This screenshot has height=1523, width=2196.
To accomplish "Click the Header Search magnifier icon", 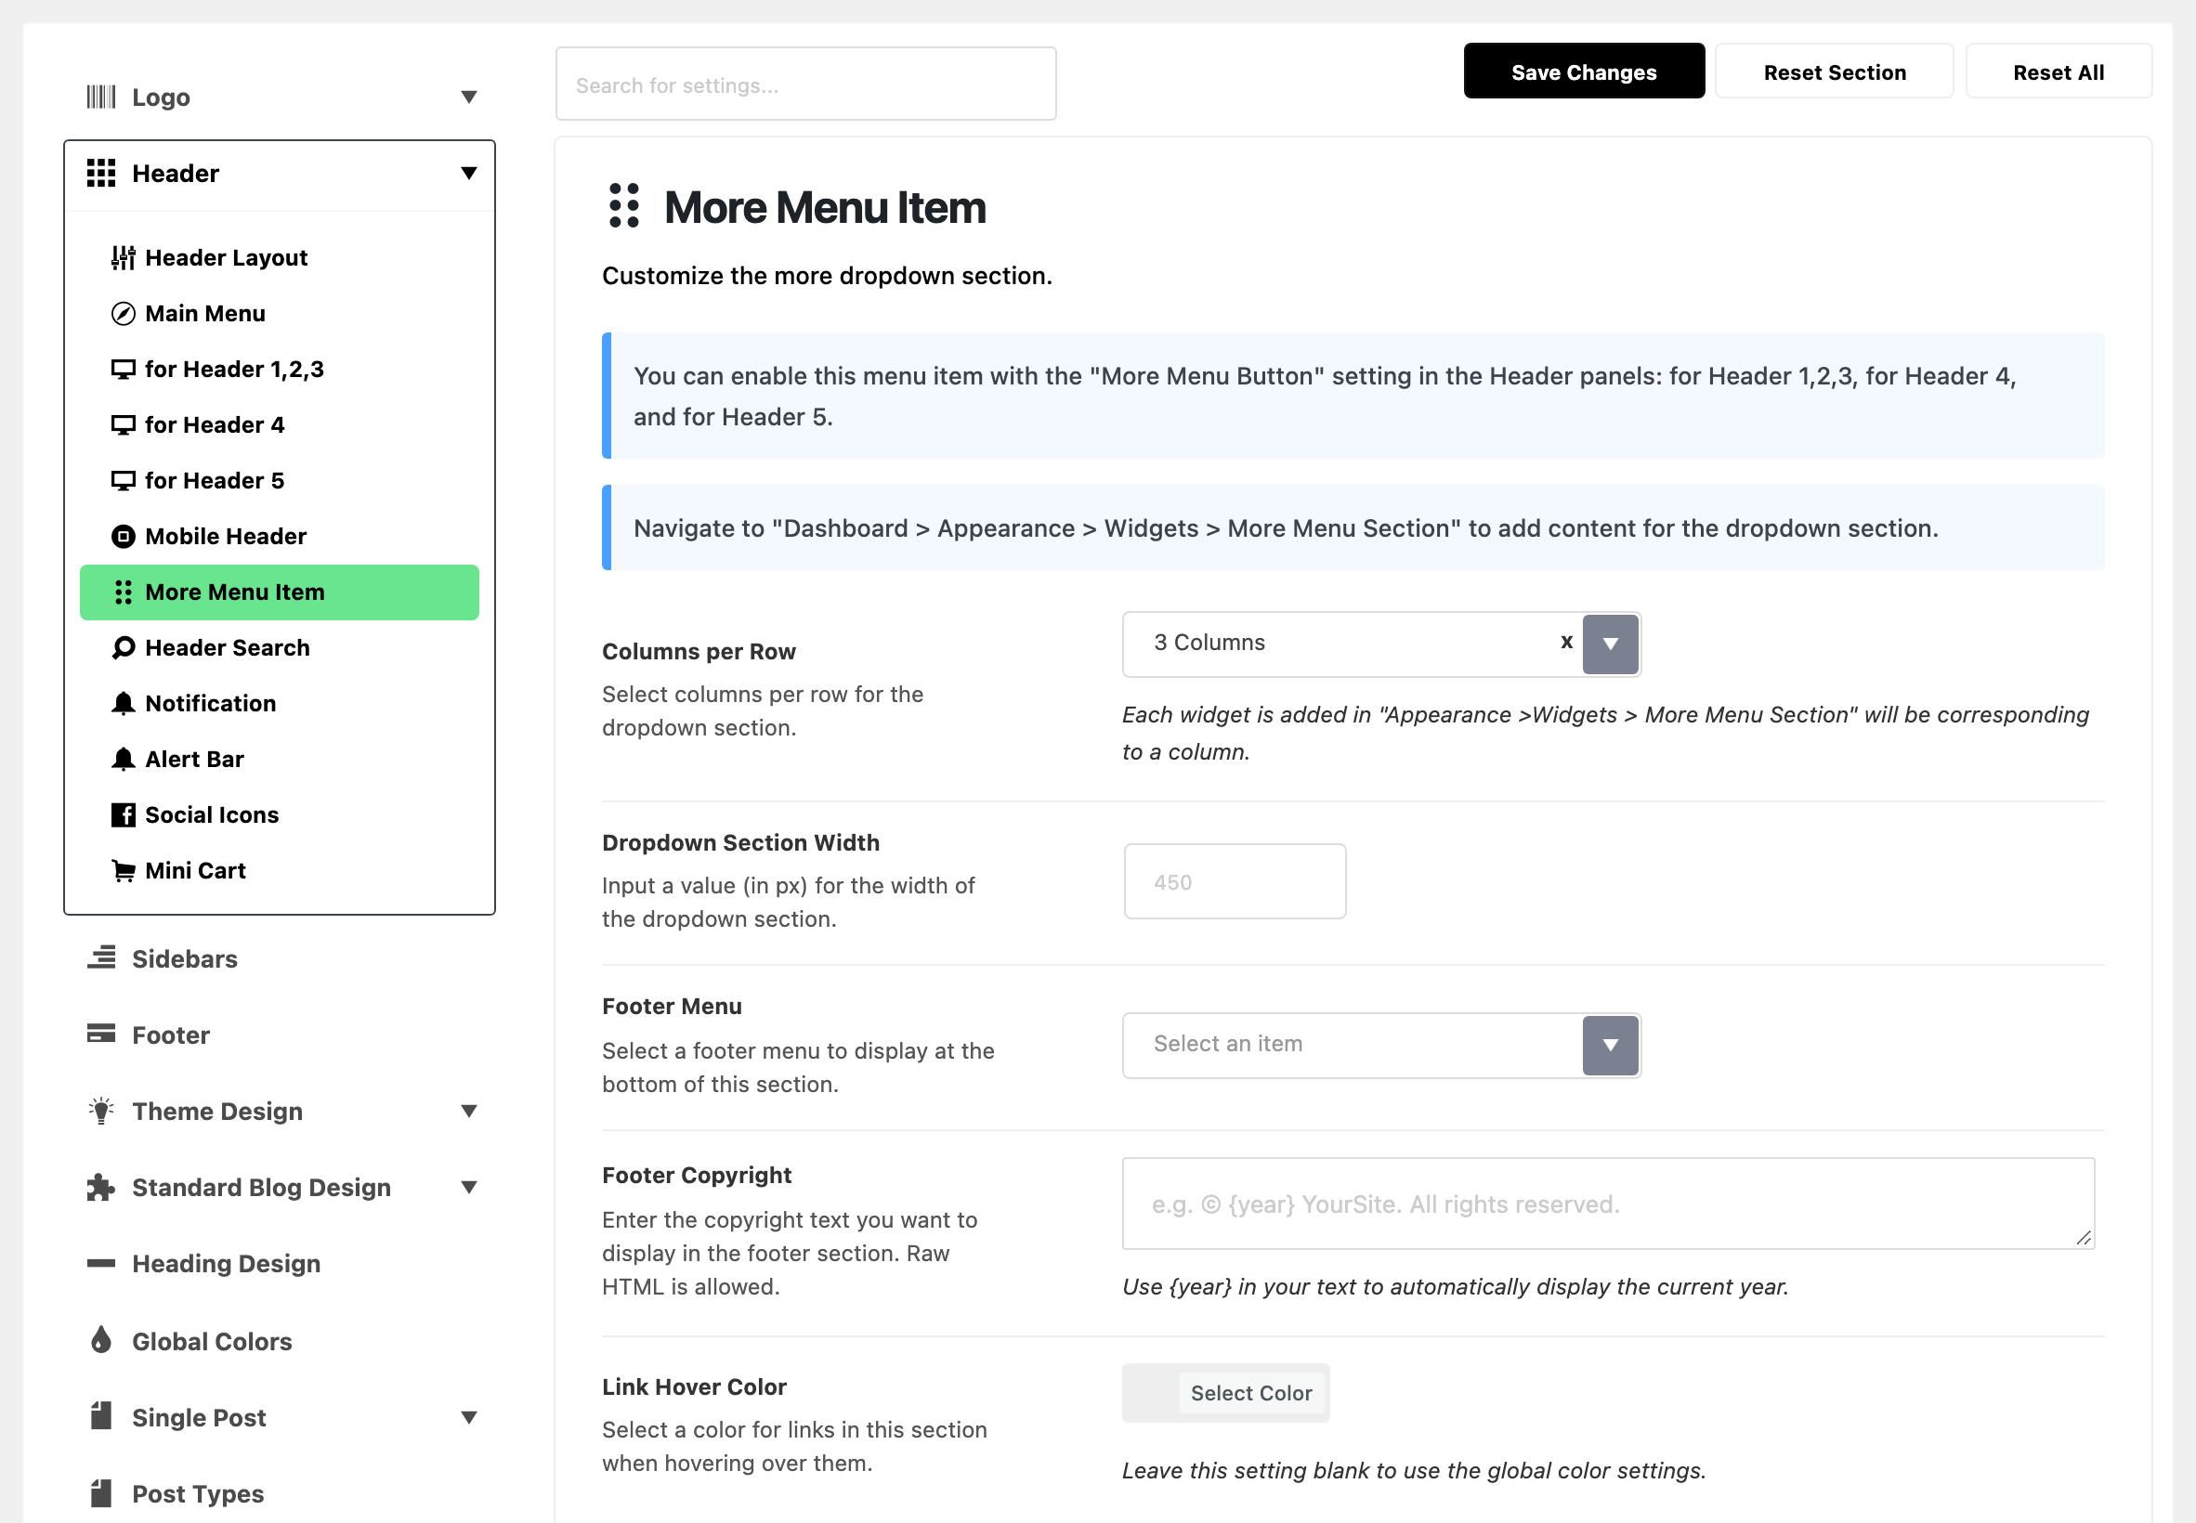I will 124,648.
